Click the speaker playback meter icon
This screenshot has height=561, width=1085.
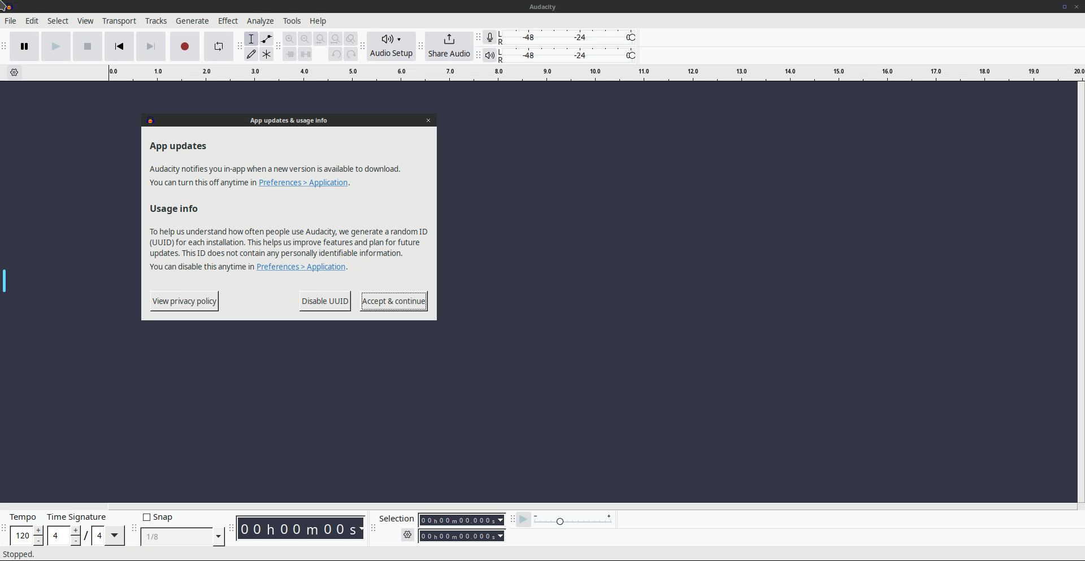click(x=489, y=55)
